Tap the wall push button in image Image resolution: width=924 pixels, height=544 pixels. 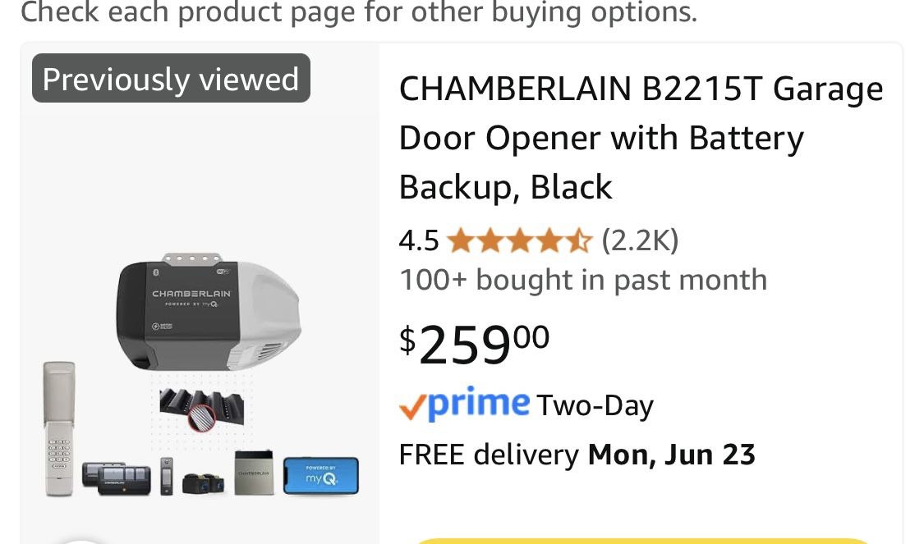pos(167,476)
